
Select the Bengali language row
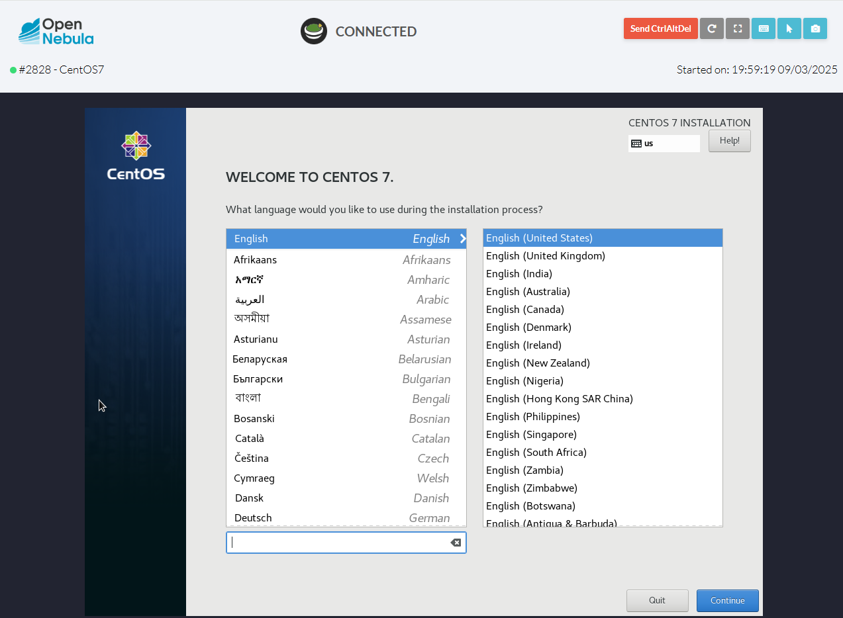click(346, 399)
